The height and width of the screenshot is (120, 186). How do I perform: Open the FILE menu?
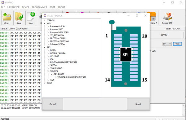tap(3, 7)
